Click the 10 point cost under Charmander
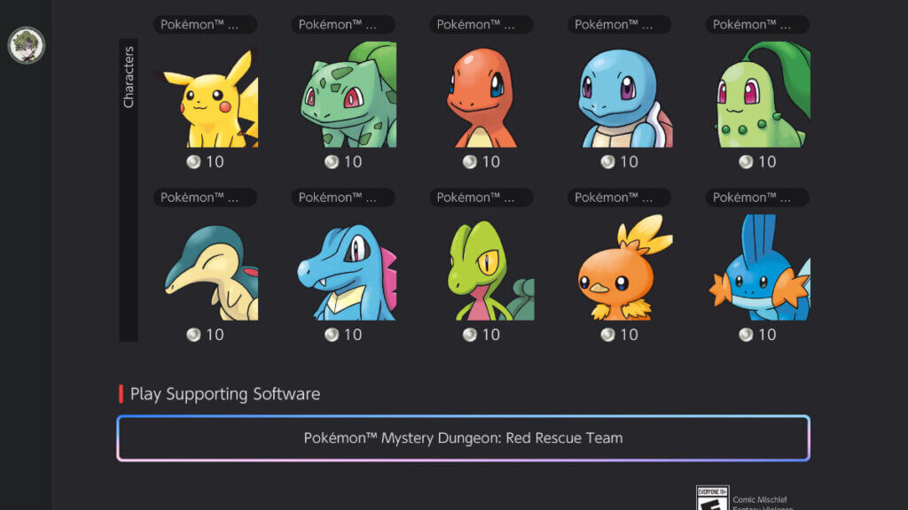Viewport: 908px width, 510px height. [x=481, y=162]
